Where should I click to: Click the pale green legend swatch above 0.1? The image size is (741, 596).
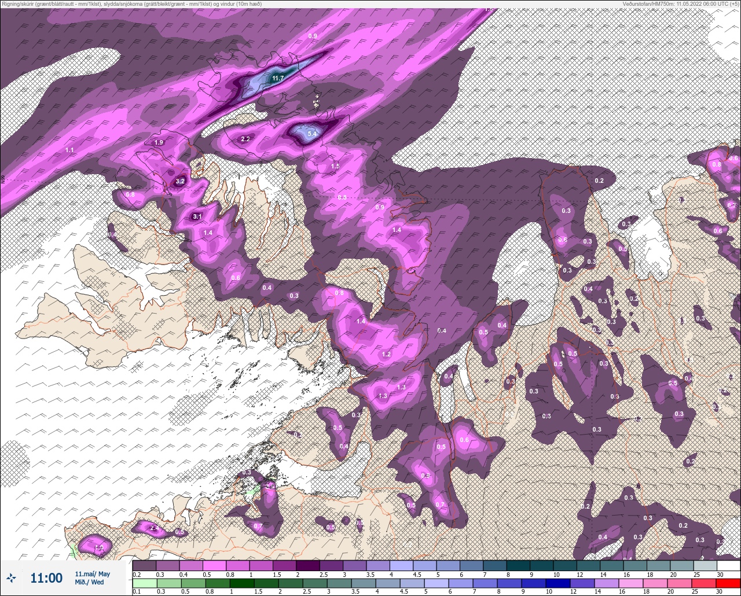[x=145, y=583]
